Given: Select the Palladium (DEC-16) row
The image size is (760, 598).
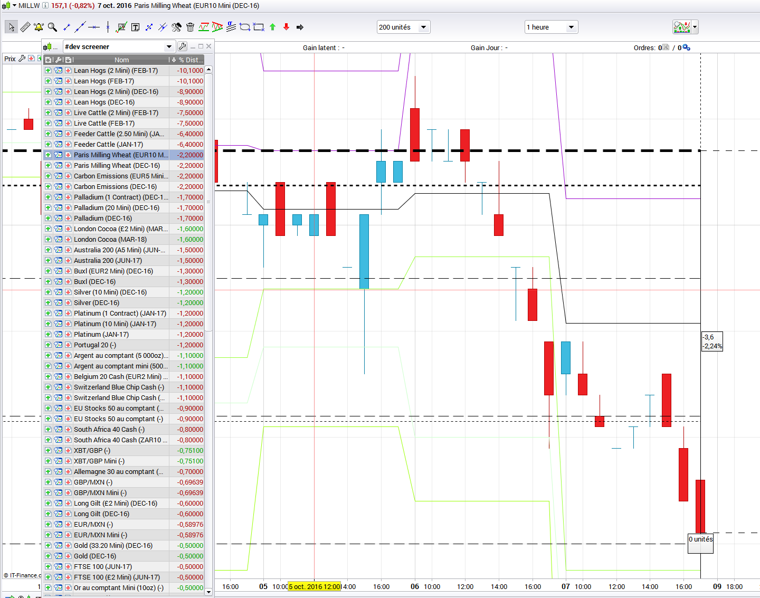Looking at the screenshot, I should [123, 218].
